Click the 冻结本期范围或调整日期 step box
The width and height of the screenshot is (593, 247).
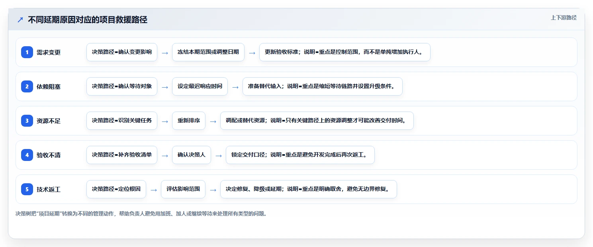point(208,52)
